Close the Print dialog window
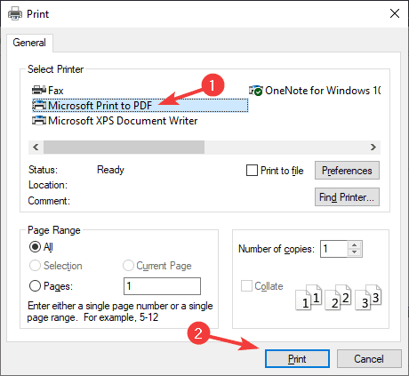The height and width of the screenshot is (376, 409). [x=395, y=13]
